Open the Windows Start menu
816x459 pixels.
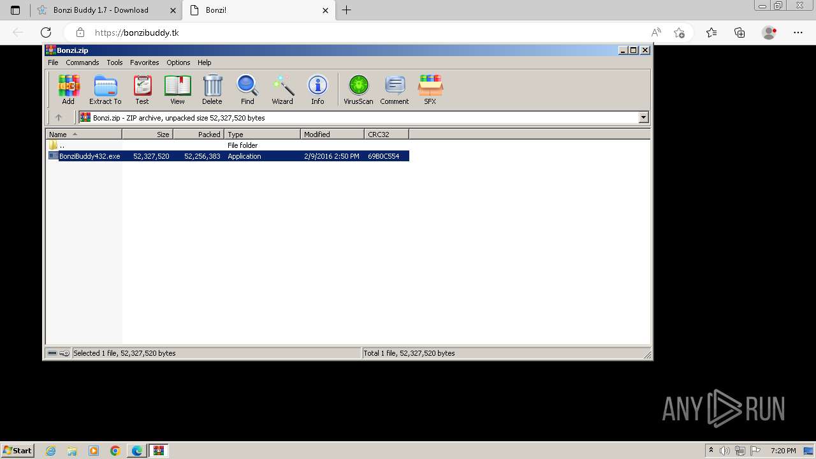pyautogui.click(x=17, y=450)
